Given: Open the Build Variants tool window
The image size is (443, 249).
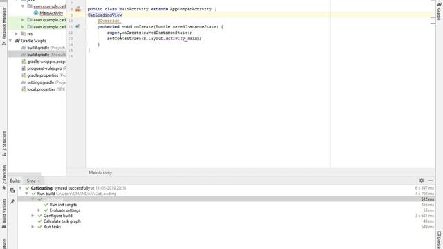Looking at the screenshot, I should pyautogui.click(x=4, y=214).
